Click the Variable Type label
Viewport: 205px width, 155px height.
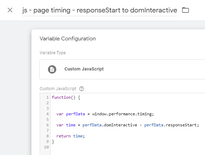click(x=53, y=53)
